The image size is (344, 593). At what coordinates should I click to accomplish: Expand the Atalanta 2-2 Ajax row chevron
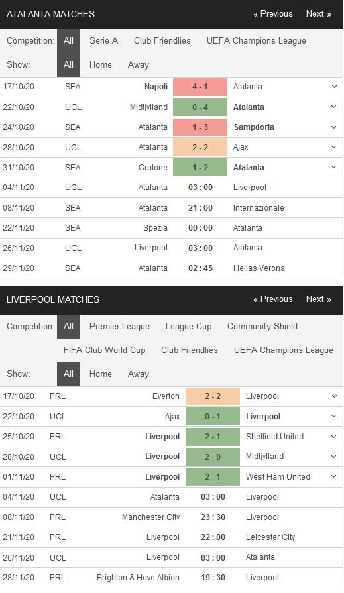(334, 147)
